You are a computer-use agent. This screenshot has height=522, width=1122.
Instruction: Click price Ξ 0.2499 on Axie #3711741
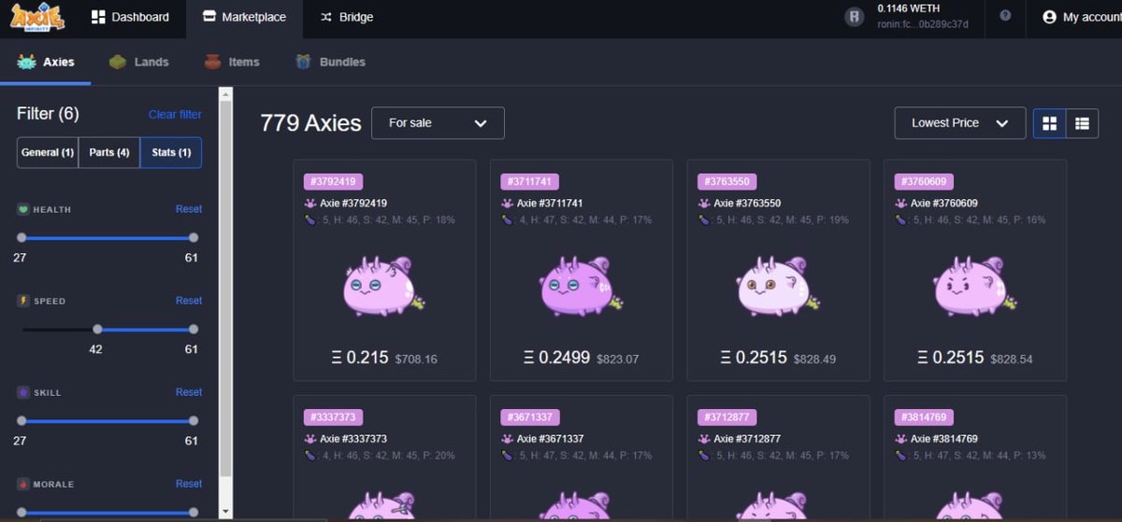[x=557, y=357]
